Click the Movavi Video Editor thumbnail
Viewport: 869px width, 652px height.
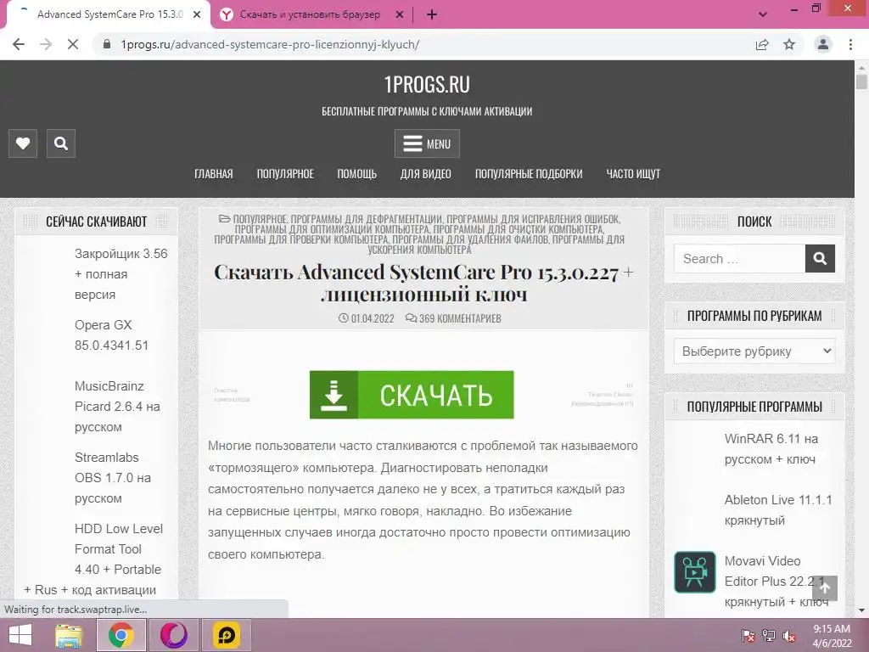point(694,572)
